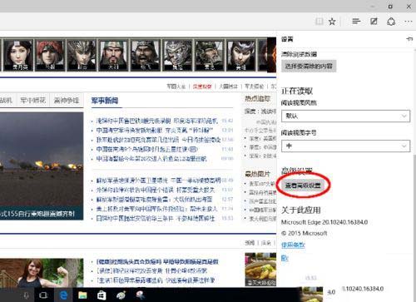Viewport: 416px width, 302px height.
Task: Click Cortana microphone icon on taskbar
Action: (26, 295)
